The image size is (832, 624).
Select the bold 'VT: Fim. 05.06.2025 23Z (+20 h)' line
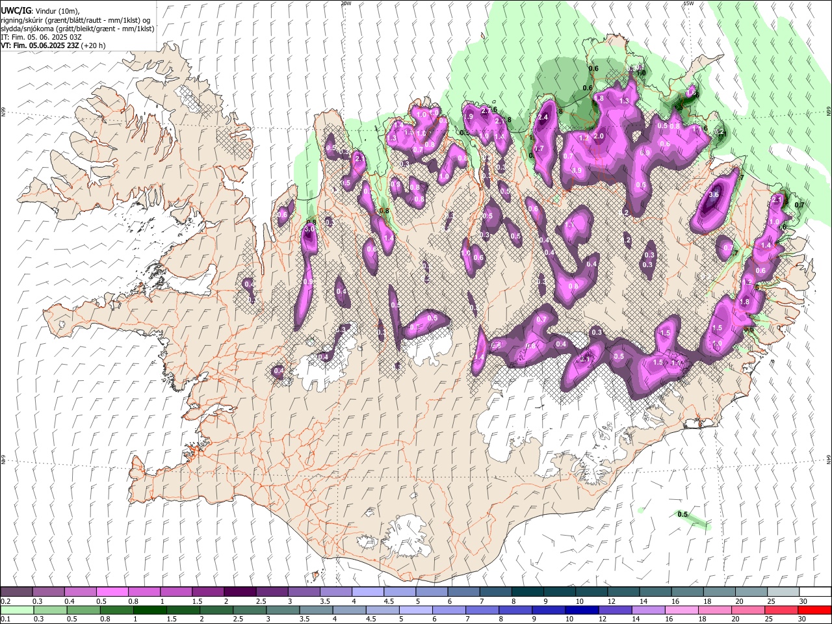(x=53, y=45)
